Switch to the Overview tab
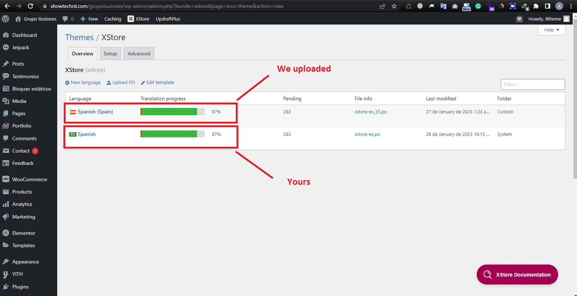Image resolution: width=577 pixels, height=296 pixels. pyautogui.click(x=82, y=54)
